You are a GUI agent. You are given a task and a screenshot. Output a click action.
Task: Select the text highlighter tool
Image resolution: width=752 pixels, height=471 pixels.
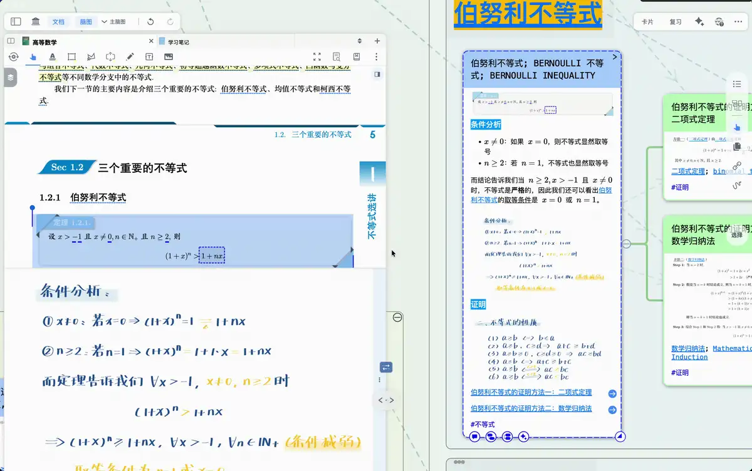pyautogui.click(x=52, y=57)
